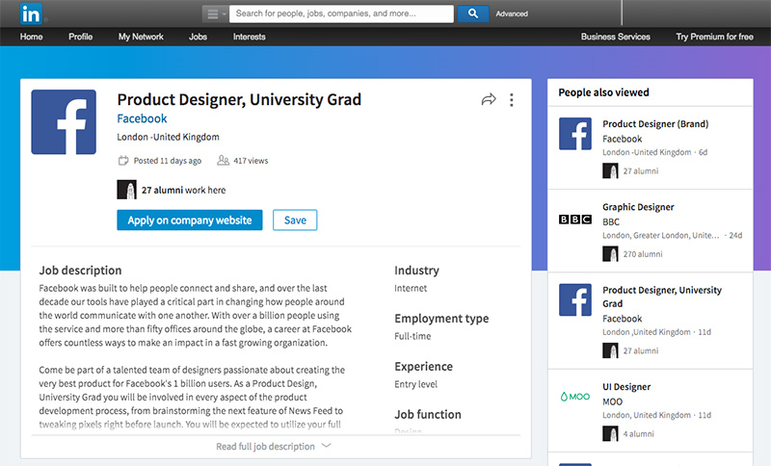This screenshot has height=466, width=771.
Task: Click the 'People also viewed' heading
Action: [x=603, y=92]
